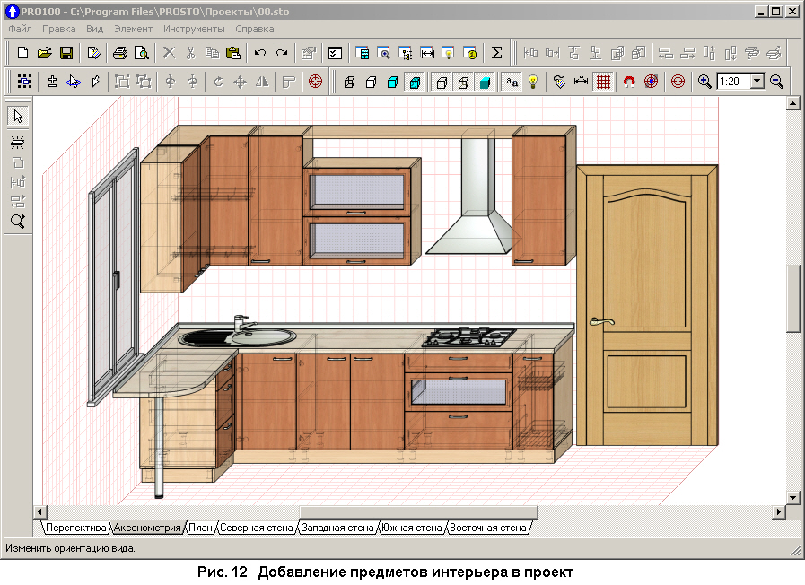Click the vertical scrollbar down arrow
Image resolution: width=805 pixels, height=585 pixels.
(792, 497)
